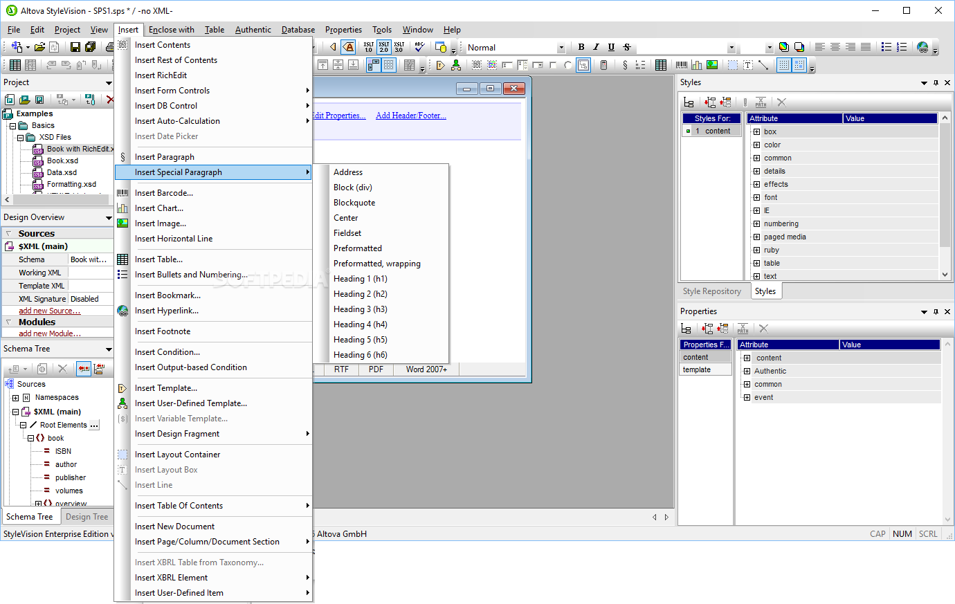
Task: Open the Word 2007+ output preview tab
Action: point(426,369)
